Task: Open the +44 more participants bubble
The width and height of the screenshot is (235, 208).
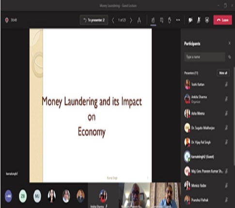Action: click(x=8, y=196)
